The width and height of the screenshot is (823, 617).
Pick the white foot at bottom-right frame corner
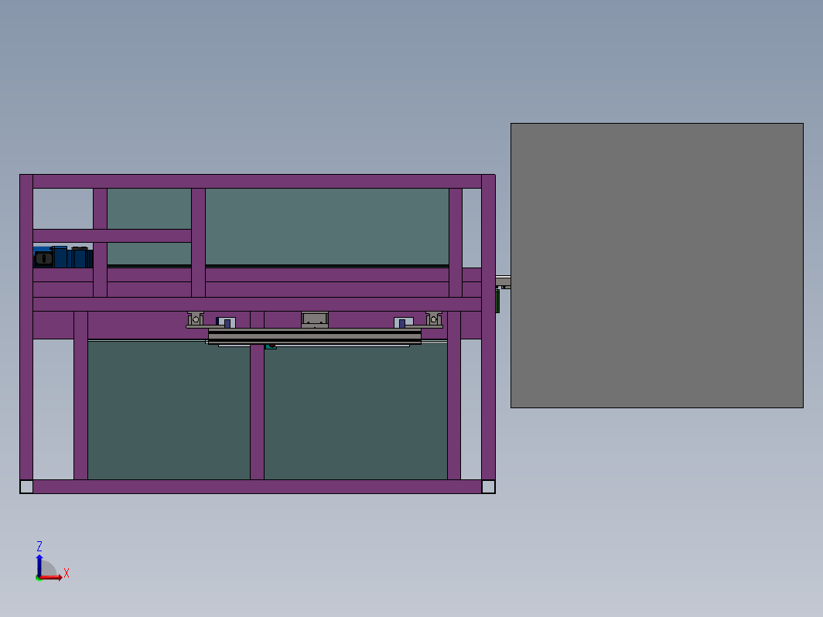[488, 486]
